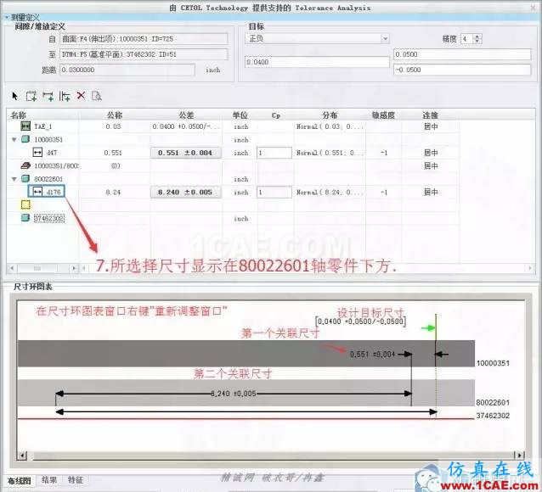The width and height of the screenshot is (542, 492).
Task: Collapse the 80022601 tree node
Action: (14, 179)
